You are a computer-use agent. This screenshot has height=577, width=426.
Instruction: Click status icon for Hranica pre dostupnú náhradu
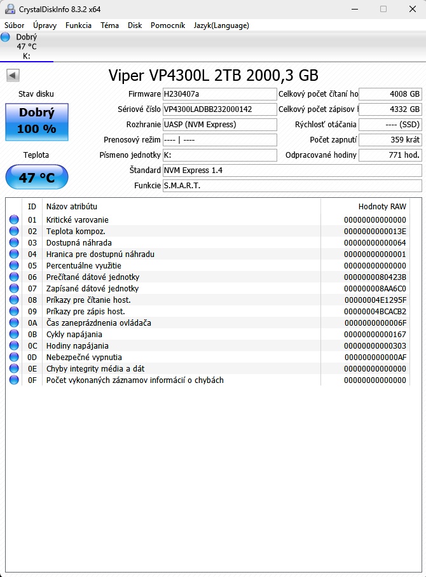click(14, 254)
